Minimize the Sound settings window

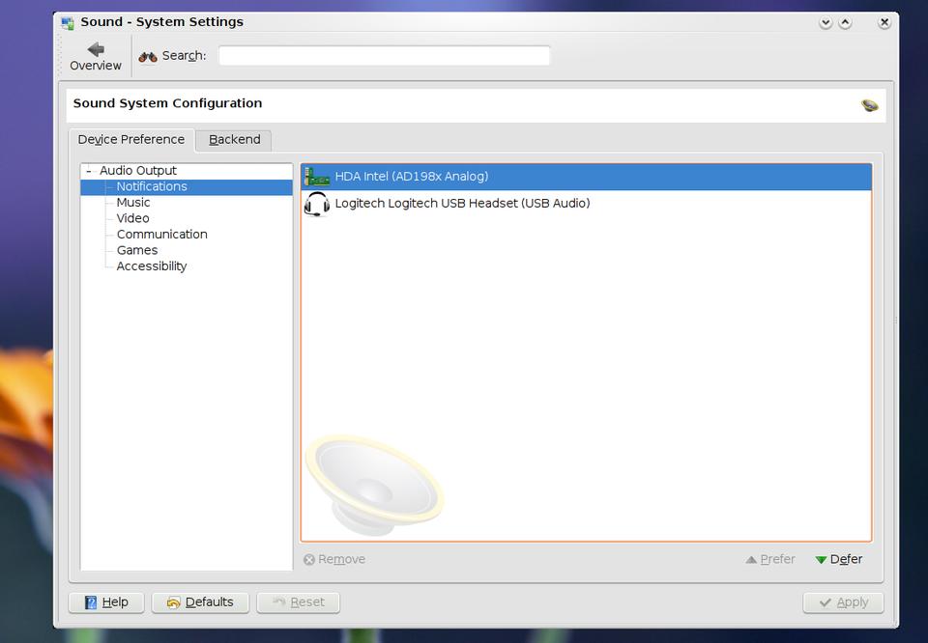point(826,22)
